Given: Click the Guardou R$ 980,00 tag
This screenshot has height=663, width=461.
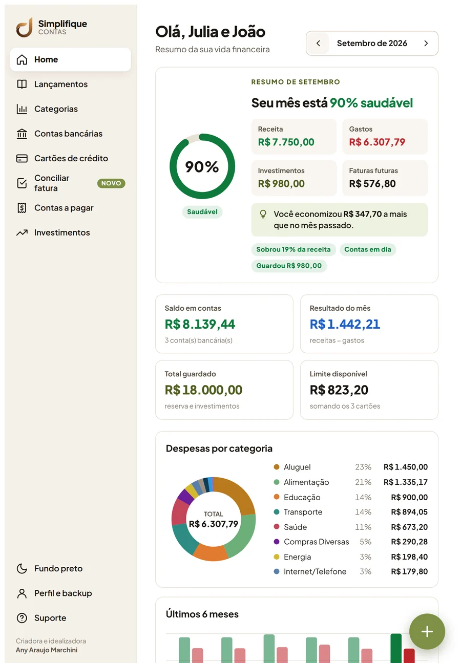Looking at the screenshot, I should (x=289, y=266).
